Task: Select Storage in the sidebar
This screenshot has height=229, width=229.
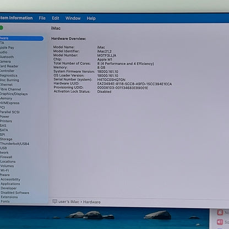Action: tap(6, 139)
